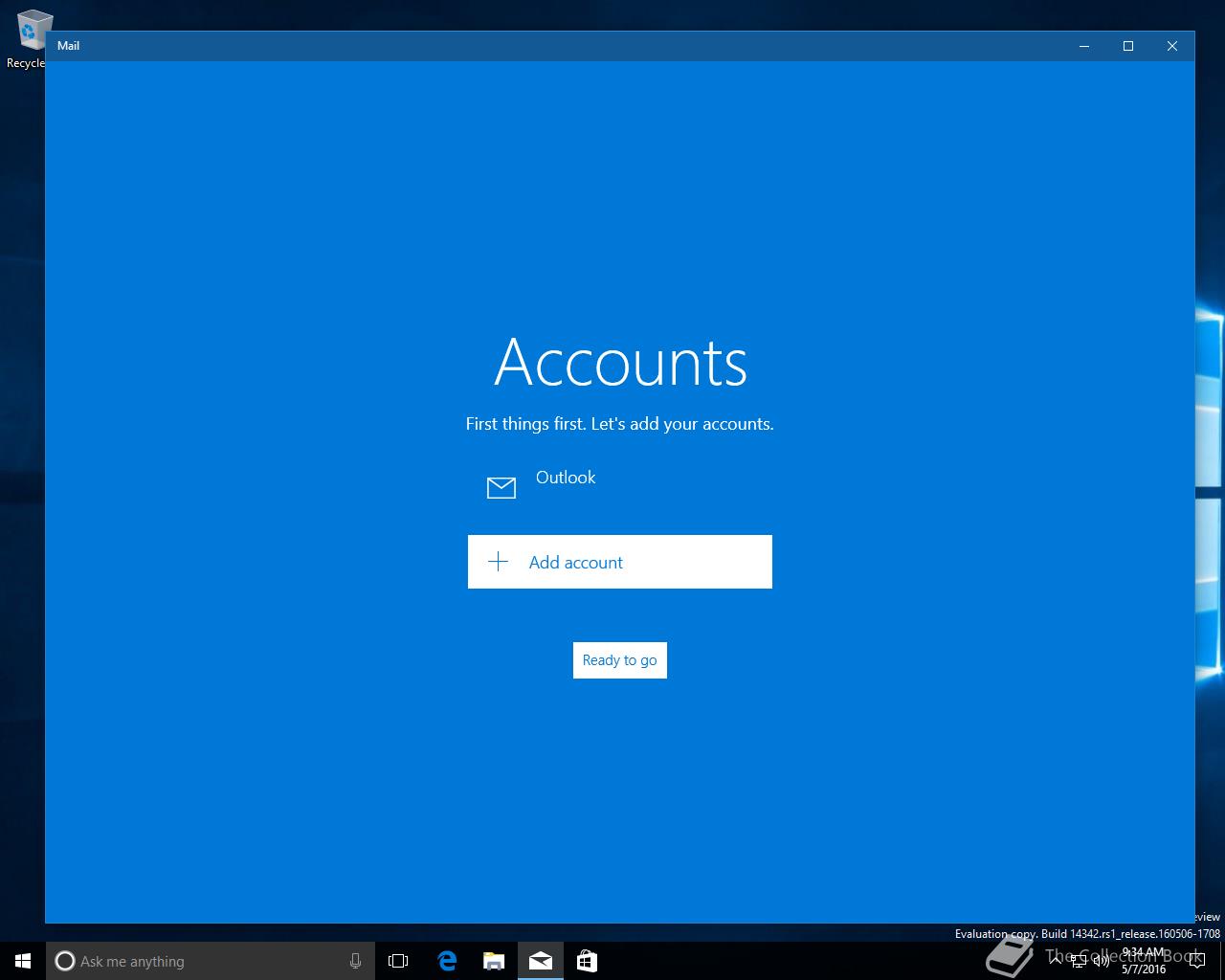This screenshot has height=980, width=1225.
Task: Open the clock showing 9:34 AM
Action: 1145,961
